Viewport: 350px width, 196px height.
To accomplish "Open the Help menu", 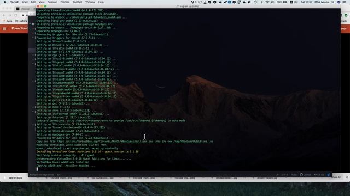I will [x=101, y=2].
